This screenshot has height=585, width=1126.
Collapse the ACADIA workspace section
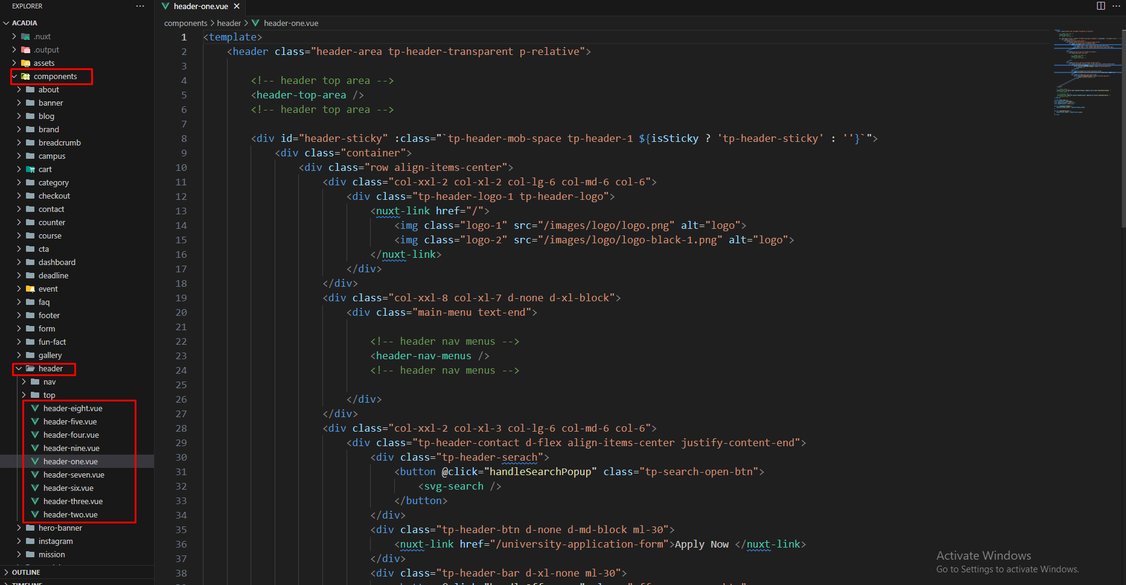coord(7,23)
